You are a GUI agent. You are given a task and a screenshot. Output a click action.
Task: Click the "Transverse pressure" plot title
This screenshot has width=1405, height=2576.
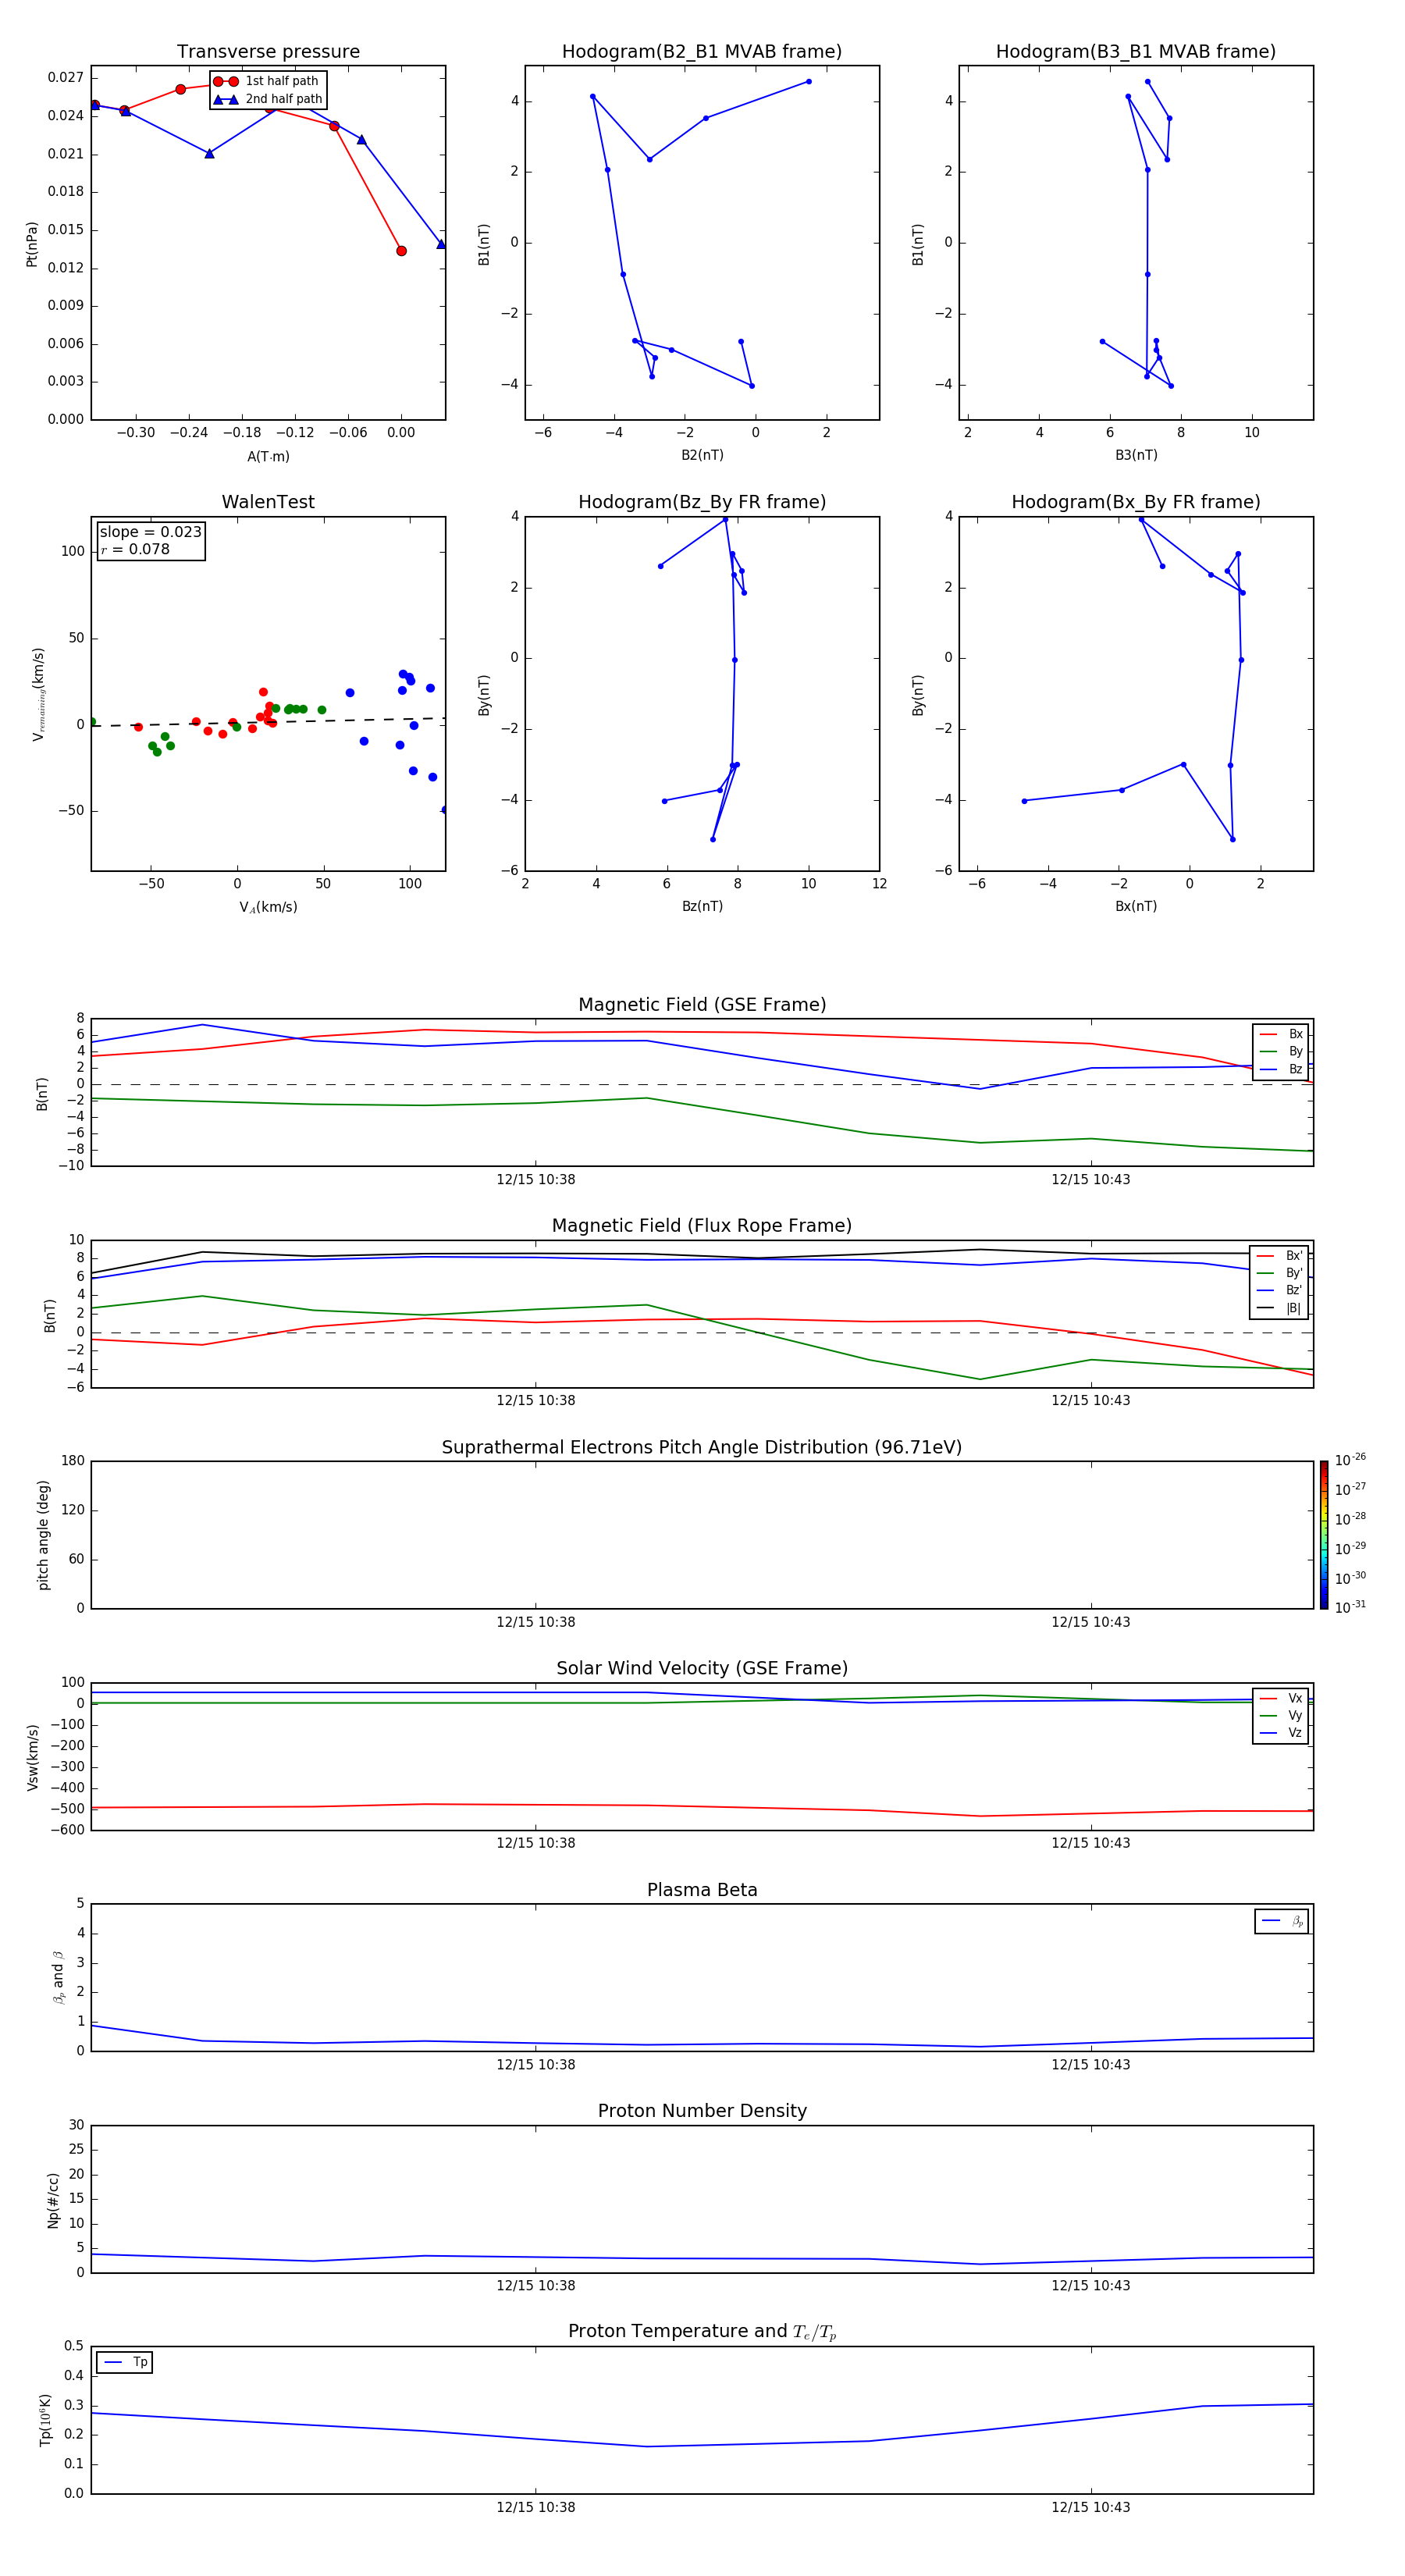point(268,52)
